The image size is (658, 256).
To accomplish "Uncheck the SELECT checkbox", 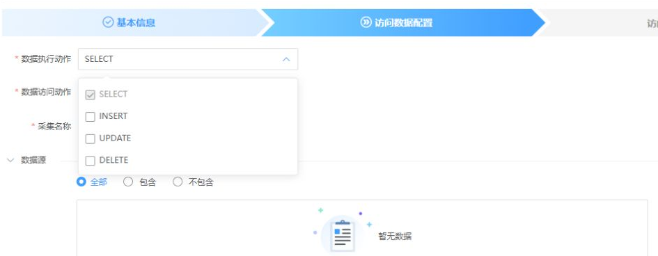I will pos(91,95).
